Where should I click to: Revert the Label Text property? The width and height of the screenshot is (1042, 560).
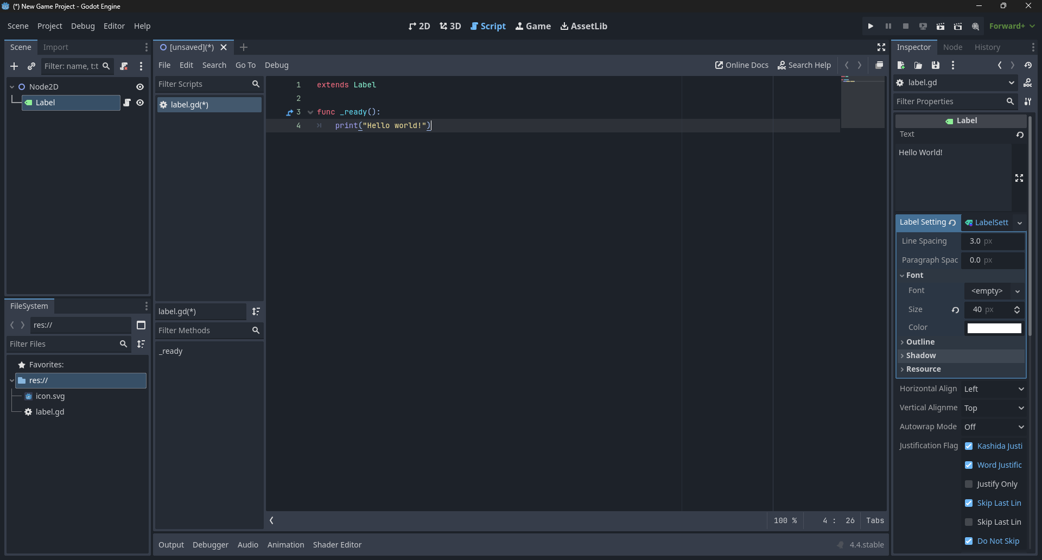tap(1020, 135)
